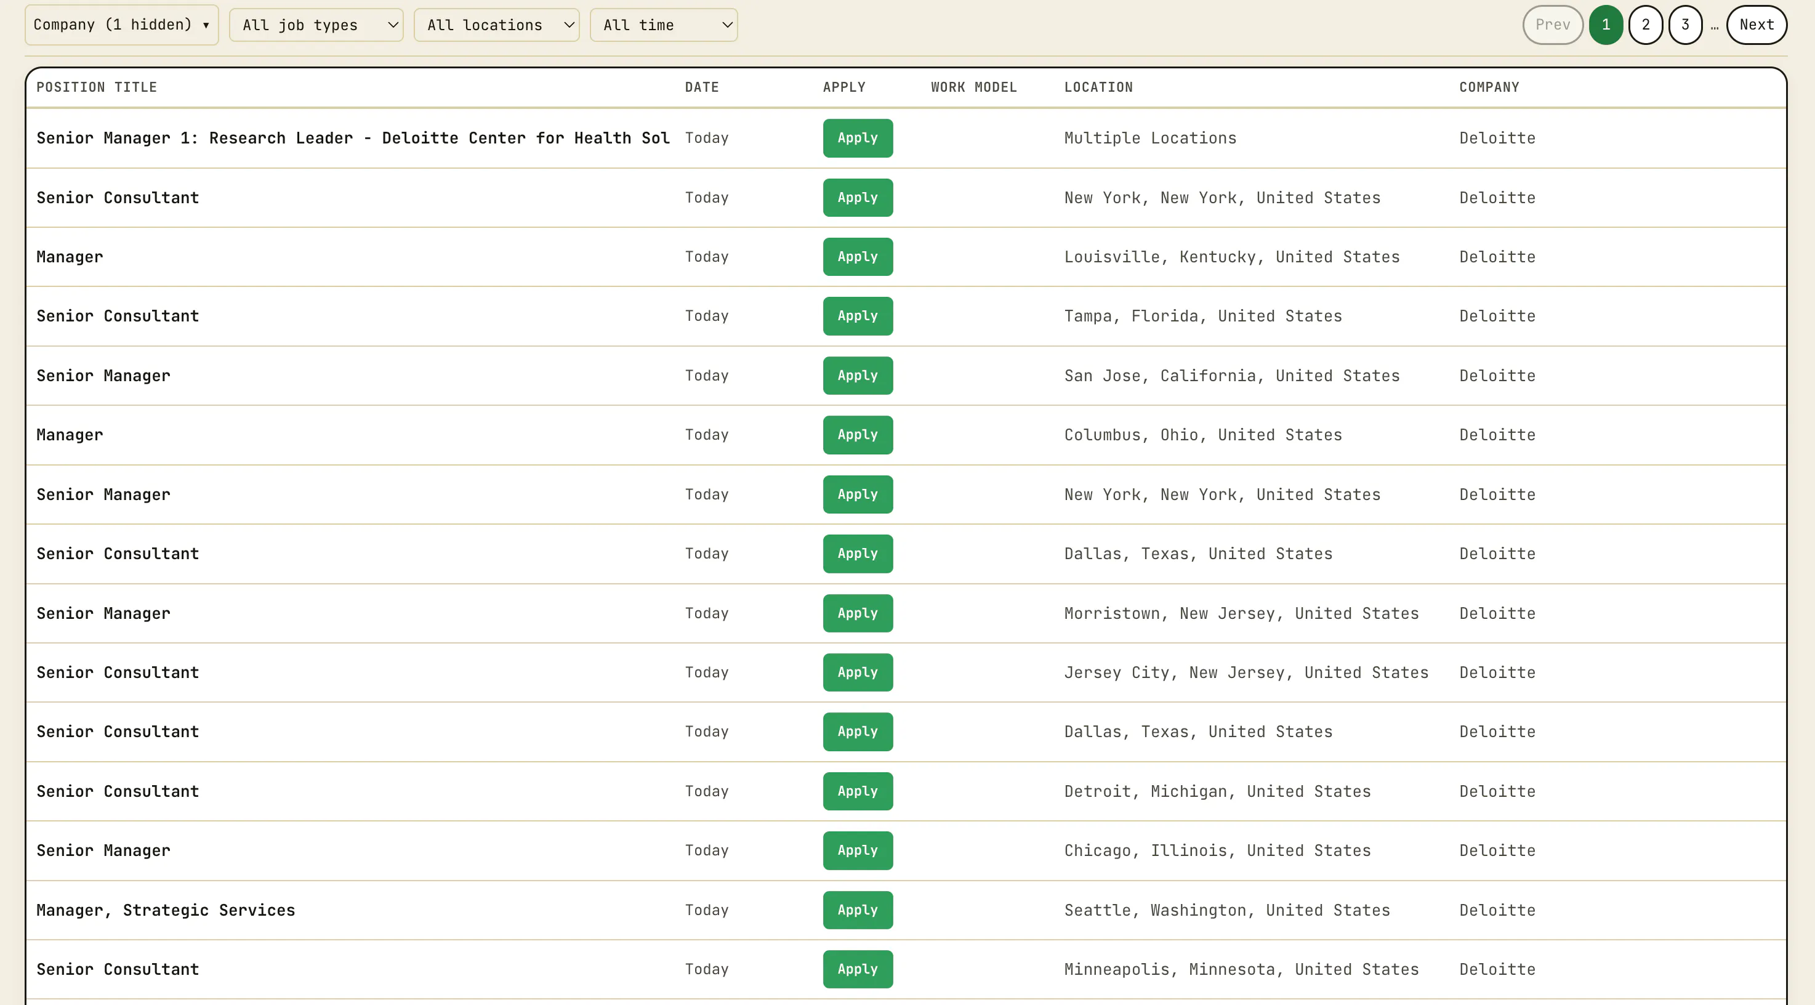
Task: Go to page 2
Action: pyautogui.click(x=1645, y=25)
